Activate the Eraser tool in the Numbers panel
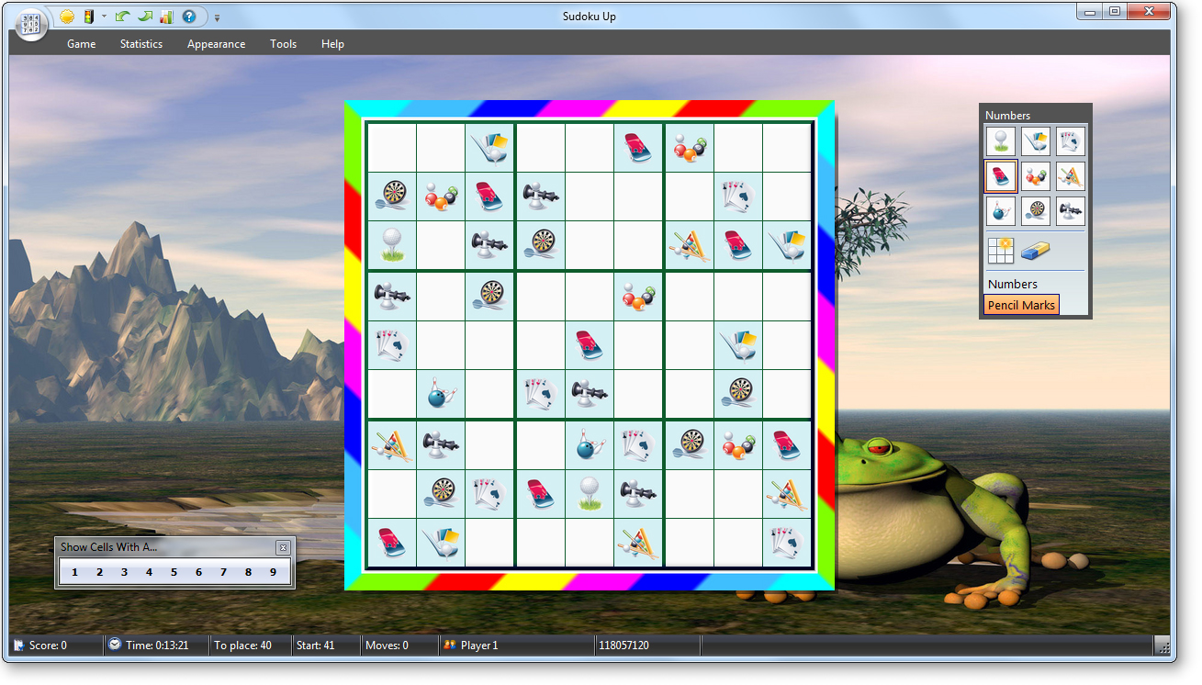1202x685 pixels. tap(1035, 250)
